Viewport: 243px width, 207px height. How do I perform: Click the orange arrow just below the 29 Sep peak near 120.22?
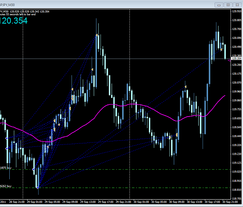coord(92,70)
